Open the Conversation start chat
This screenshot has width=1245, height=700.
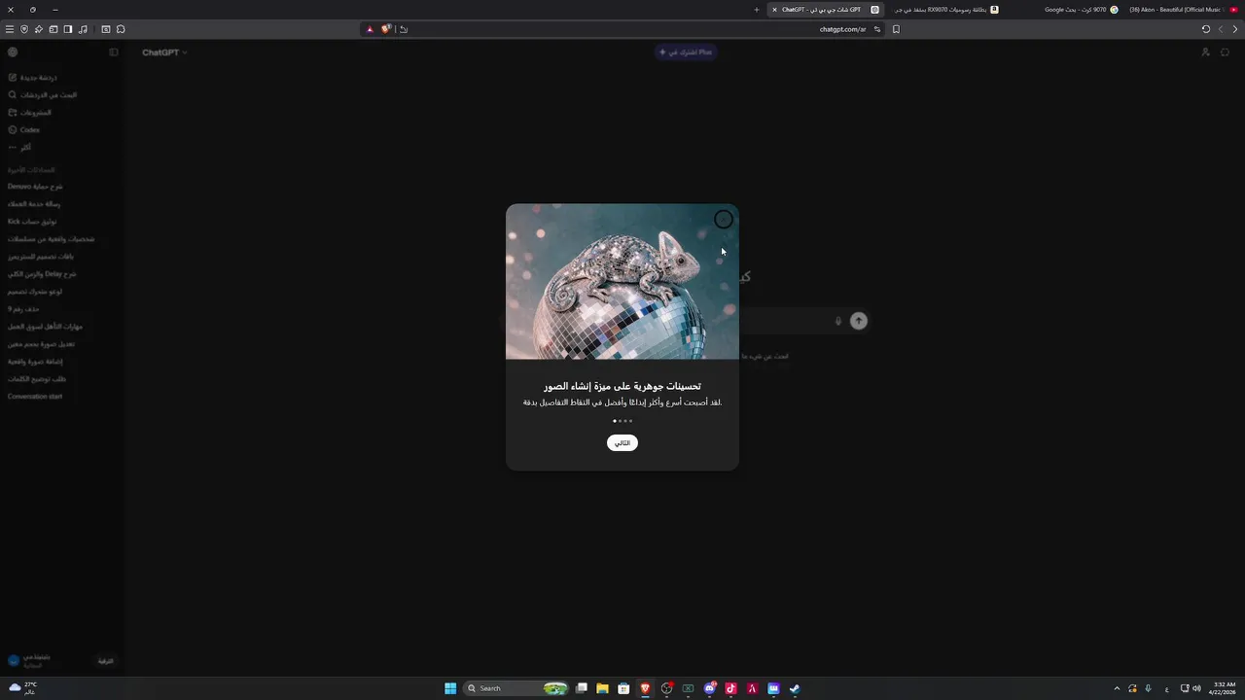click(60, 396)
